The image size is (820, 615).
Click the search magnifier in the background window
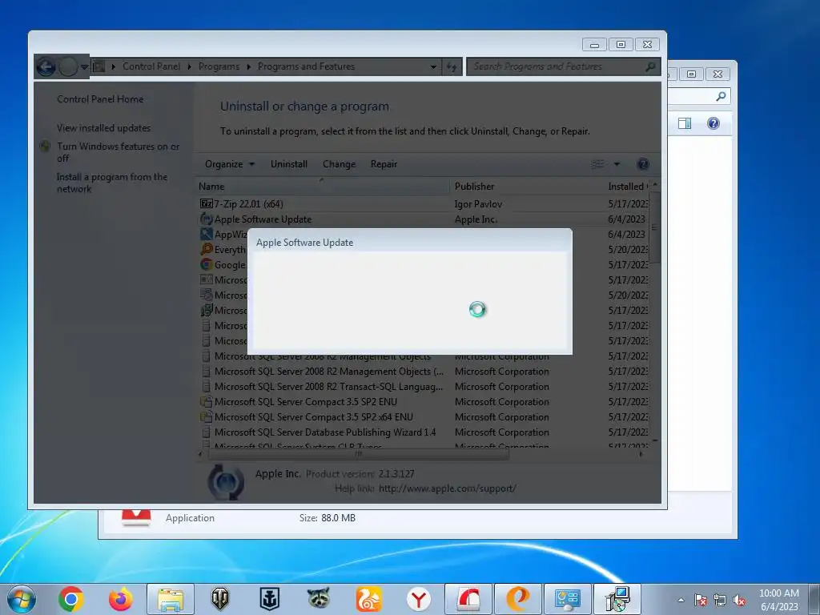[722, 96]
